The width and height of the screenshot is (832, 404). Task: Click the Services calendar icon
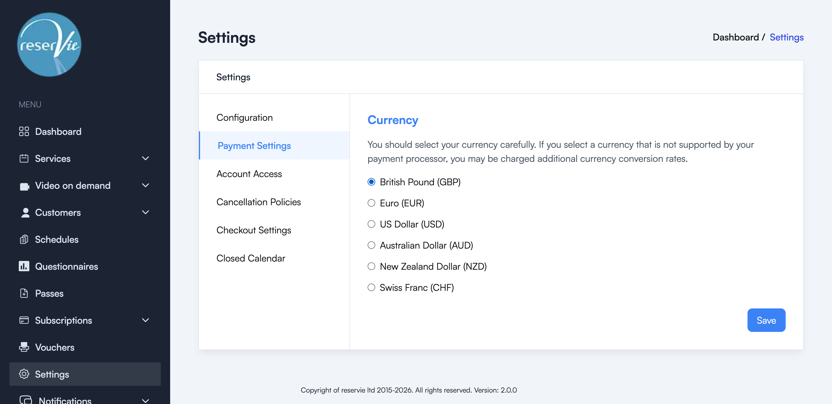click(x=24, y=158)
